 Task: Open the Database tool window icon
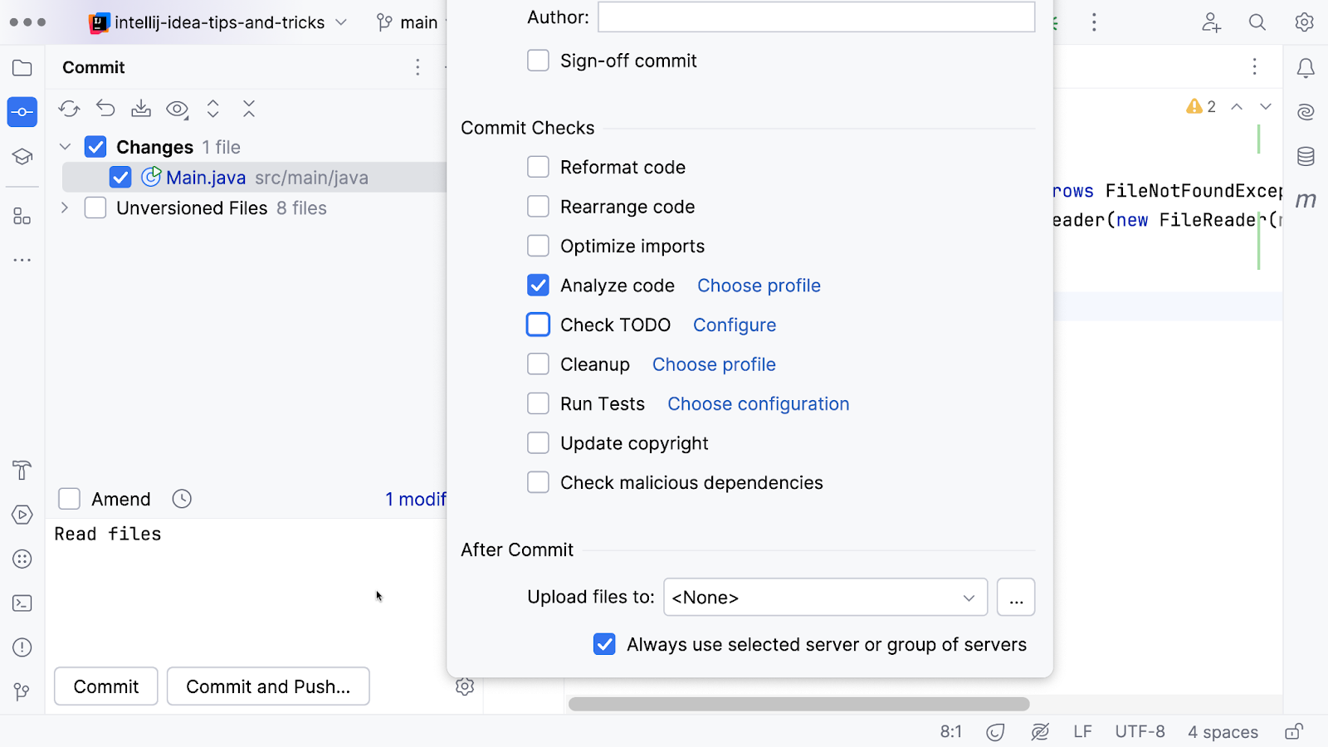1306,156
